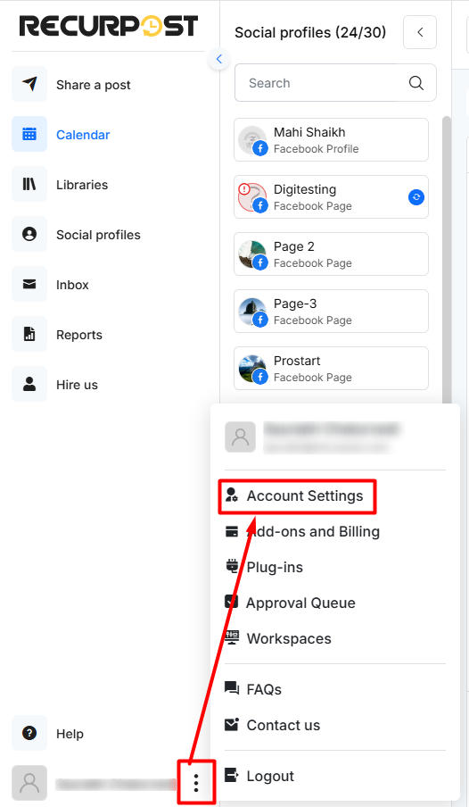Image resolution: width=469 pixels, height=807 pixels.
Task: Click the Help question mark icon
Action: (x=29, y=733)
